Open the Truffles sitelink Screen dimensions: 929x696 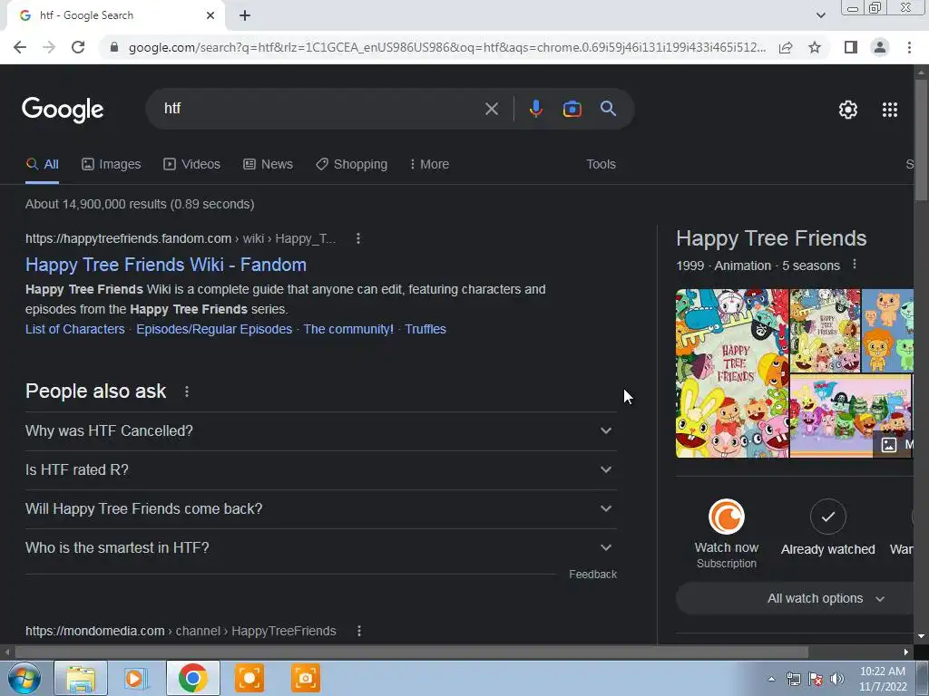[x=425, y=329]
